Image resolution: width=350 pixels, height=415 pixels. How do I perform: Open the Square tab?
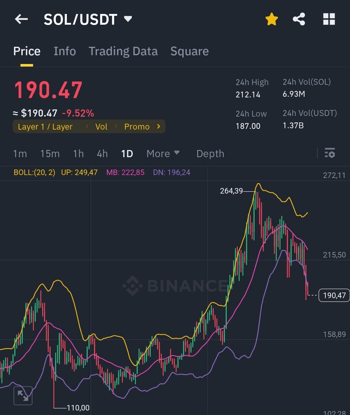[x=189, y=51]
